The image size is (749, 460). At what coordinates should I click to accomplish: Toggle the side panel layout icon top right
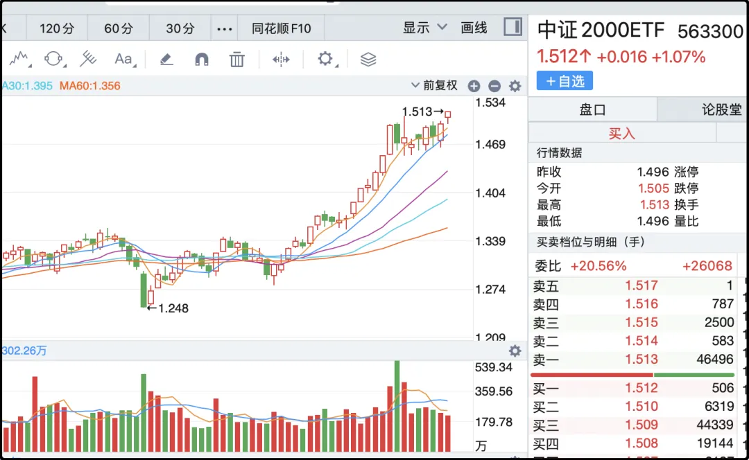click(514, 27)
